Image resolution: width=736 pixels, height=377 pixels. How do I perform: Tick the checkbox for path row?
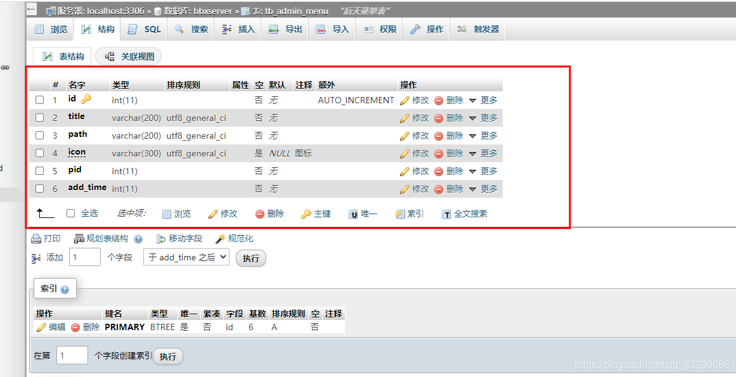click(x=40, y=136)
